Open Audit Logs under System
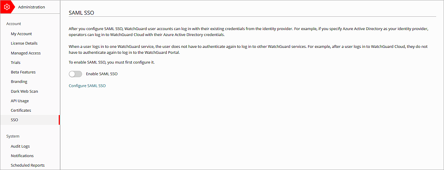 click(20, 146)
